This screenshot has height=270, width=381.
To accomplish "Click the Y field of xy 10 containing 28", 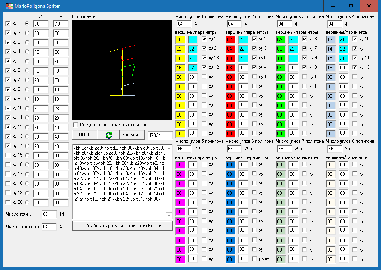I will (61, 109).
